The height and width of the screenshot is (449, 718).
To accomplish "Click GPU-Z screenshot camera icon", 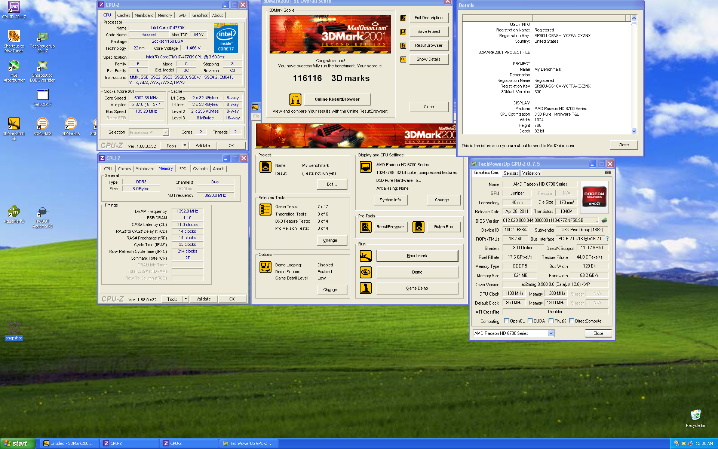I will click(608, 172).
